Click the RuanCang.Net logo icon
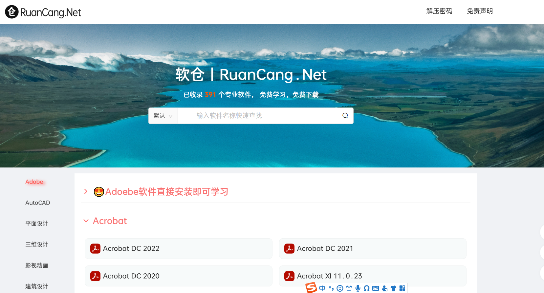The width and height of the screenshot is (544, 293). point(11,12)
